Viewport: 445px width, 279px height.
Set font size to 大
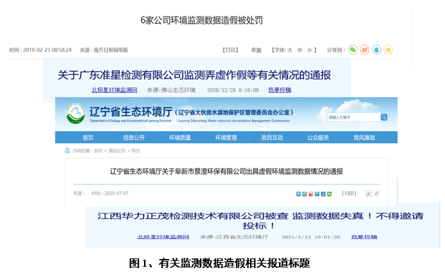point(290,50)
